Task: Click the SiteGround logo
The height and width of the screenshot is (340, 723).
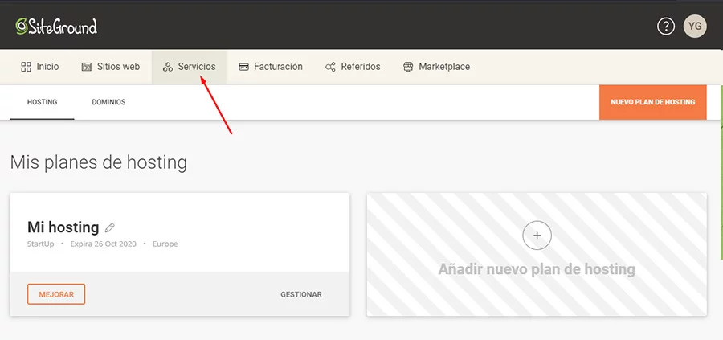Action: pos(56,27)
